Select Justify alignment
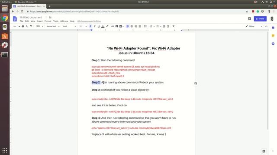 click(x=140, y=26)
